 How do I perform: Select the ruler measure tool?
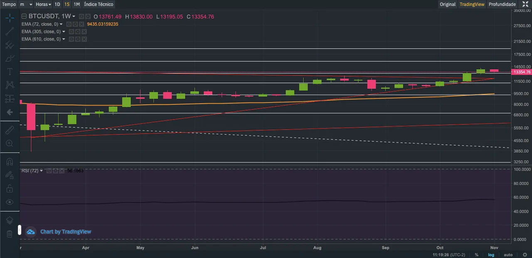[10, 130]
